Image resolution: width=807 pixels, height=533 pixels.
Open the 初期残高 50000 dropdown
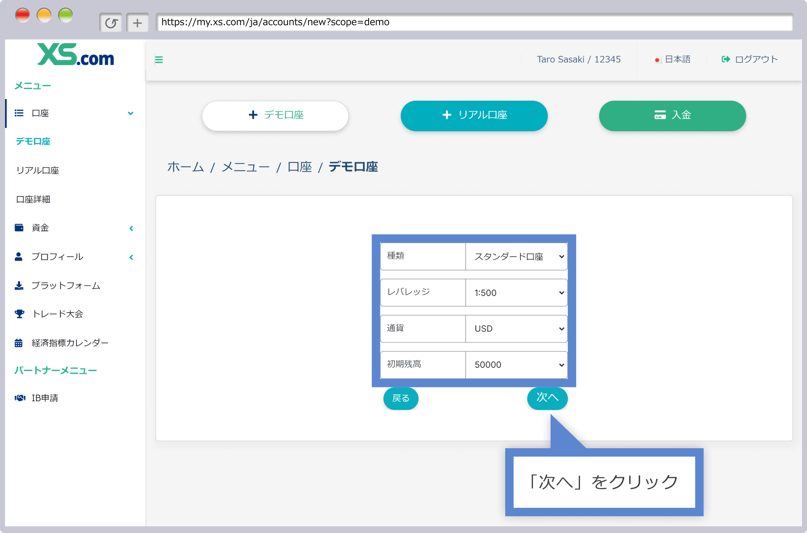pos(517,365)
